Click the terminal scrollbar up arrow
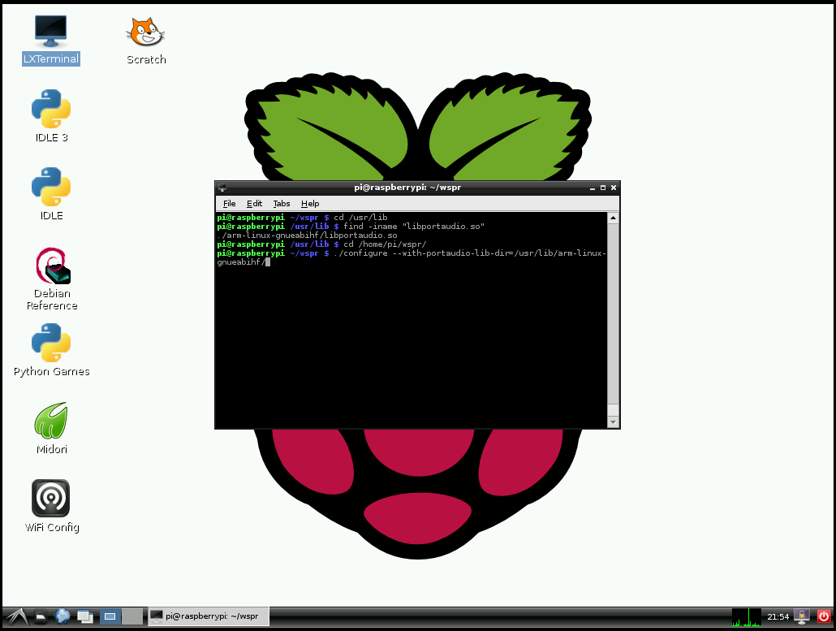 click(x=613, y=218)
